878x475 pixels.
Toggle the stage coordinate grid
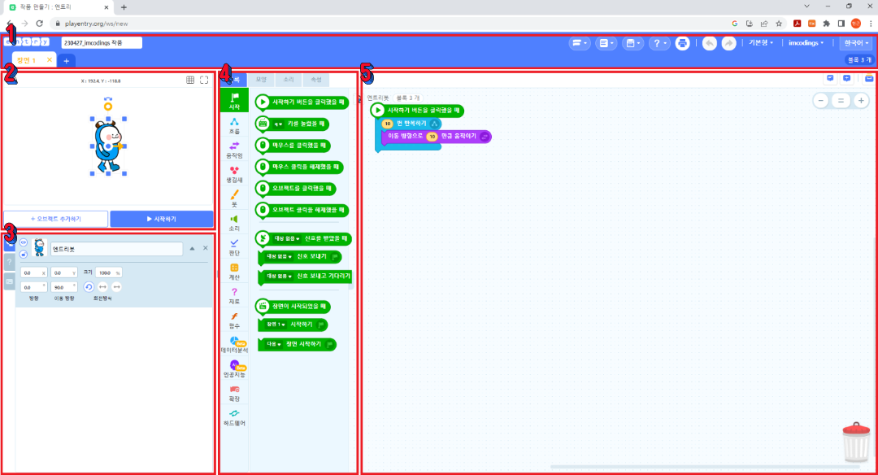(x=190, y=80)
